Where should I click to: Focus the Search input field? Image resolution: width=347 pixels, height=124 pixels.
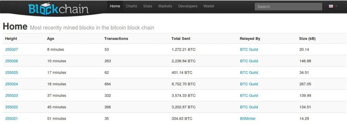[x=288, y=7]
